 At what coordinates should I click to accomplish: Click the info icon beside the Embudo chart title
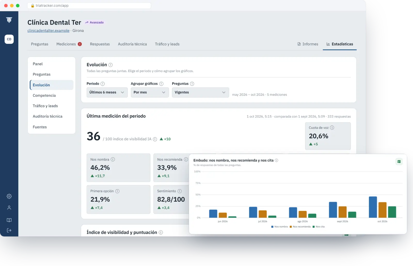coord(276,160)
